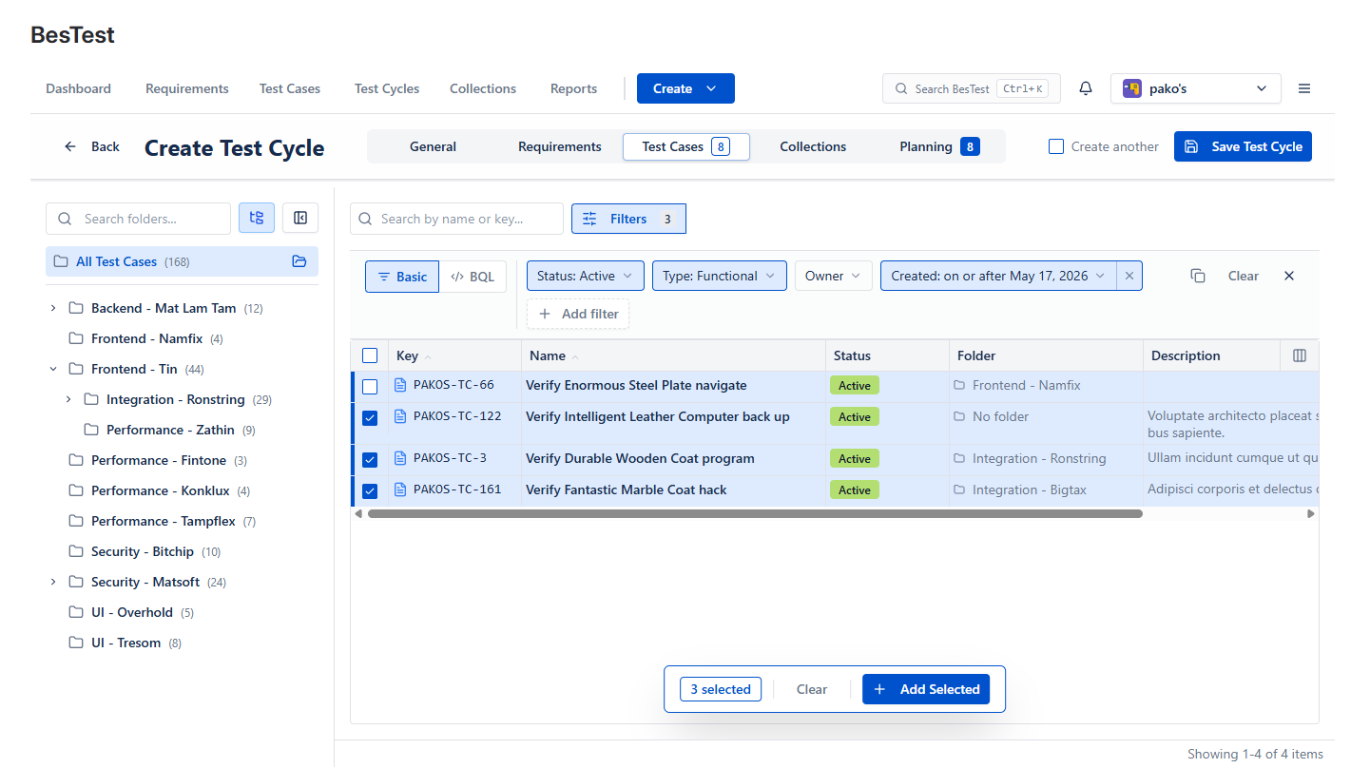1370x768 pixels.
Task: Toggle the Filters 3 button
Action: pyautogui.click(x=628, y=219)
